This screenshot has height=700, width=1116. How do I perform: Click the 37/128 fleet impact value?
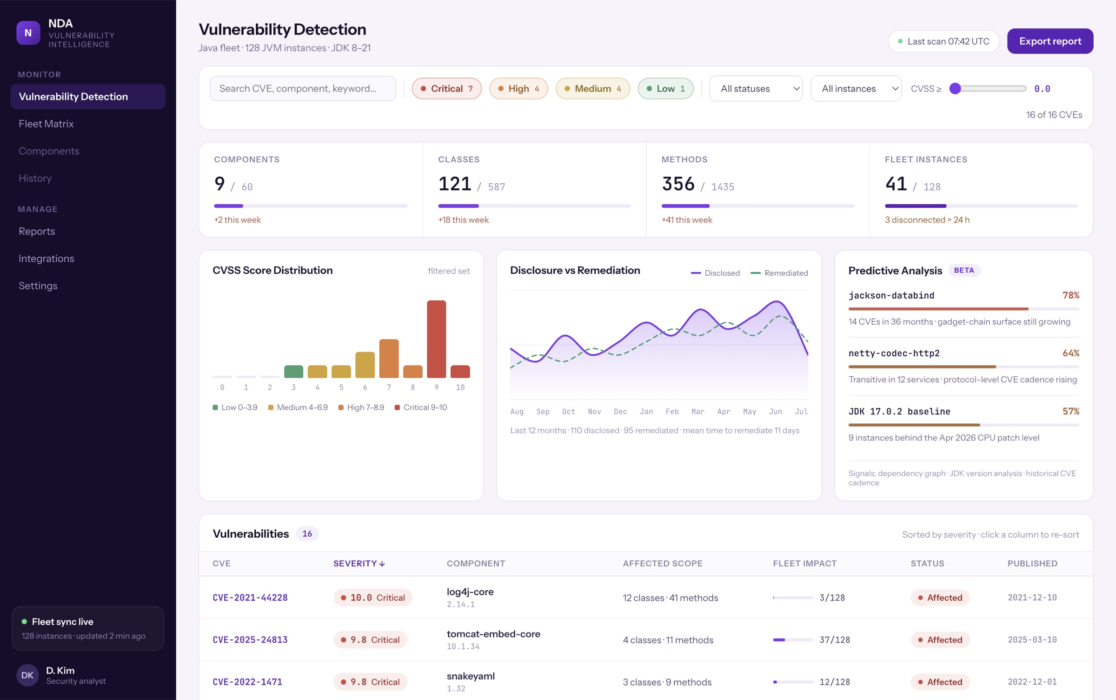click(x=835, y=640)
